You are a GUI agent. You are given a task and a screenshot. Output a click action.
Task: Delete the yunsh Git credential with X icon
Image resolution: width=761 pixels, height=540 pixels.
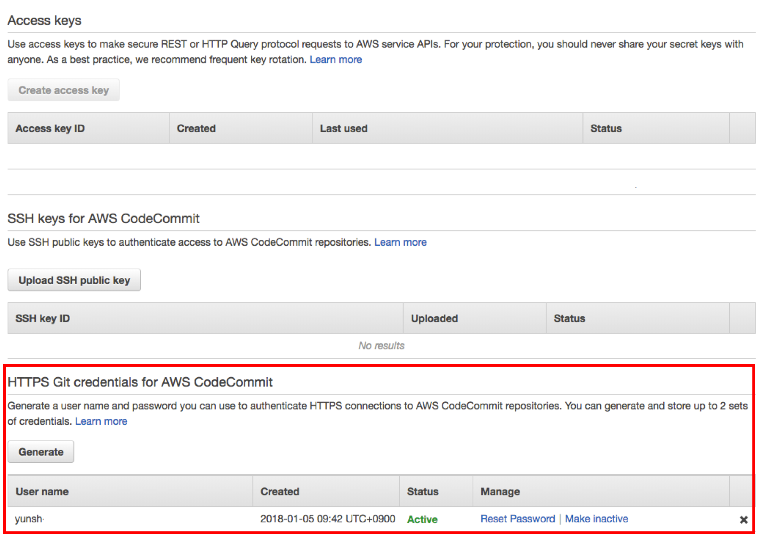coord(743,519)
